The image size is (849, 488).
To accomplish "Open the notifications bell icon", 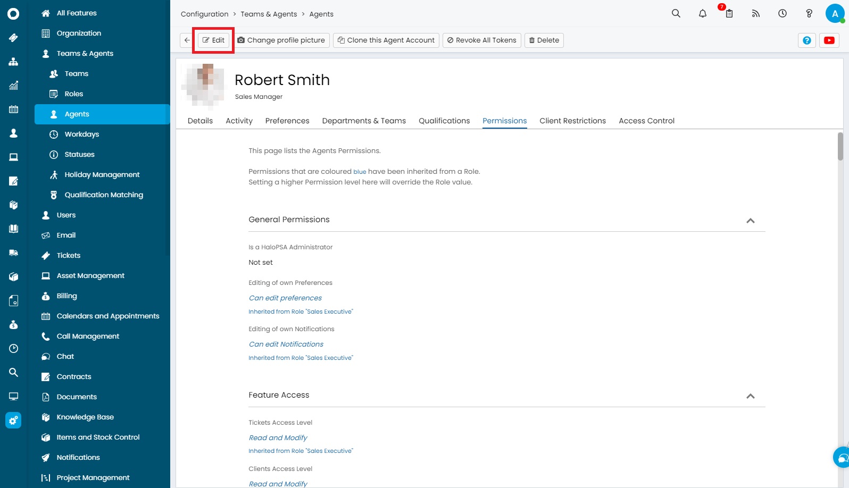I will [702, 14].
